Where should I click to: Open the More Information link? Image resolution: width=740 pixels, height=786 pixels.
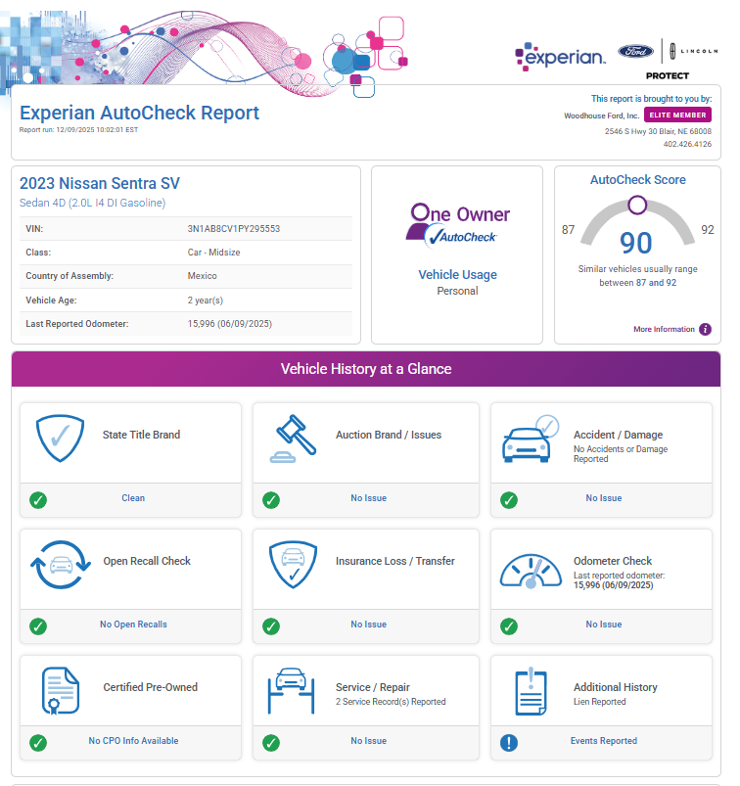pyautogui.click(x=664, y=330)
